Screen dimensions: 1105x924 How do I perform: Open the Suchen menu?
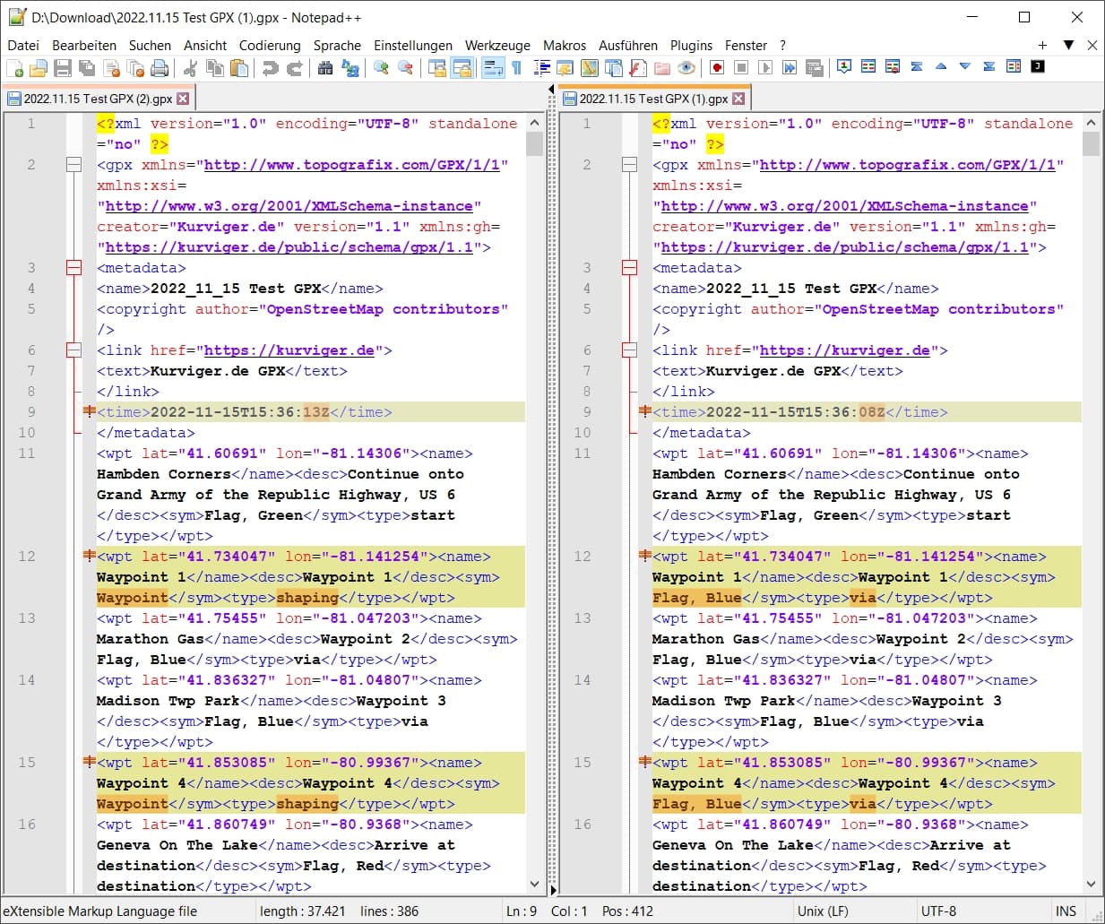coord(150,46)
